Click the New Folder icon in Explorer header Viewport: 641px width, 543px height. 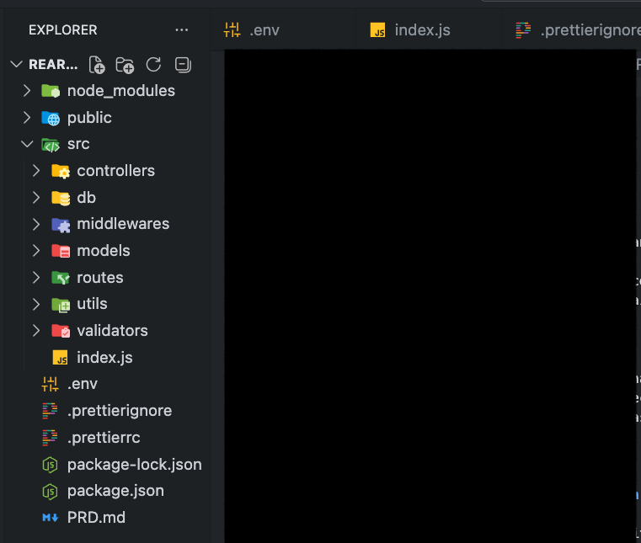click(x=125, y=65)
